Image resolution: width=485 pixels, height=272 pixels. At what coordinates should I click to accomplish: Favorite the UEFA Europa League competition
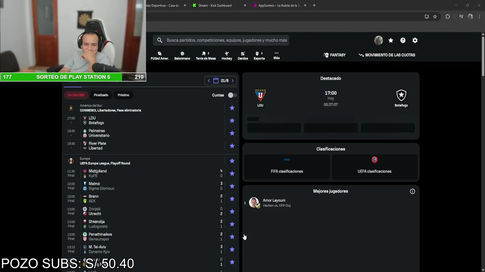click(x=232, y=161)
